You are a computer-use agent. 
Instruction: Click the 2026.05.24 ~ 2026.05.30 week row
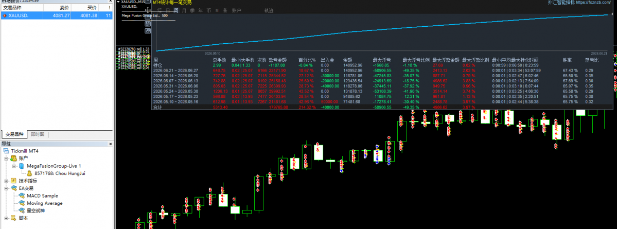click(x=382, y=91)
